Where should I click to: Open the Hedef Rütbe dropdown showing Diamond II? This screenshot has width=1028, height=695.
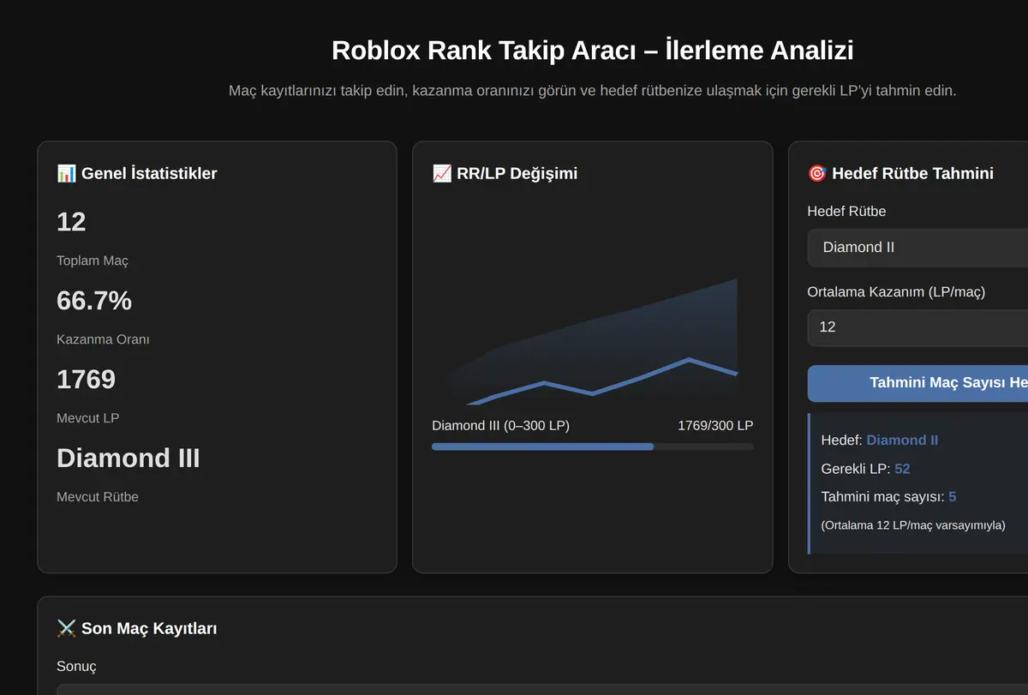[917, 248]
